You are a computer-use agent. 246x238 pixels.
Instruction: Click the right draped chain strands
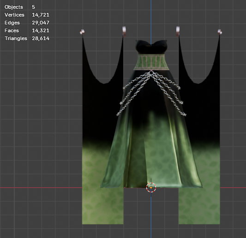click(168, 94)
